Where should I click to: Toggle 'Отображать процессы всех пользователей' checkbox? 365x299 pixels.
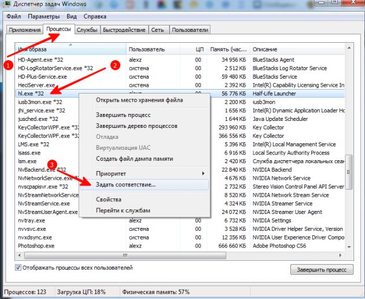coord(18,267)
